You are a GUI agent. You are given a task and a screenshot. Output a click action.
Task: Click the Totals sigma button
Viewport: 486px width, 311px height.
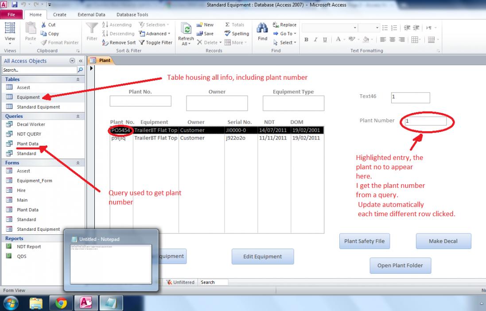(234, 24)
